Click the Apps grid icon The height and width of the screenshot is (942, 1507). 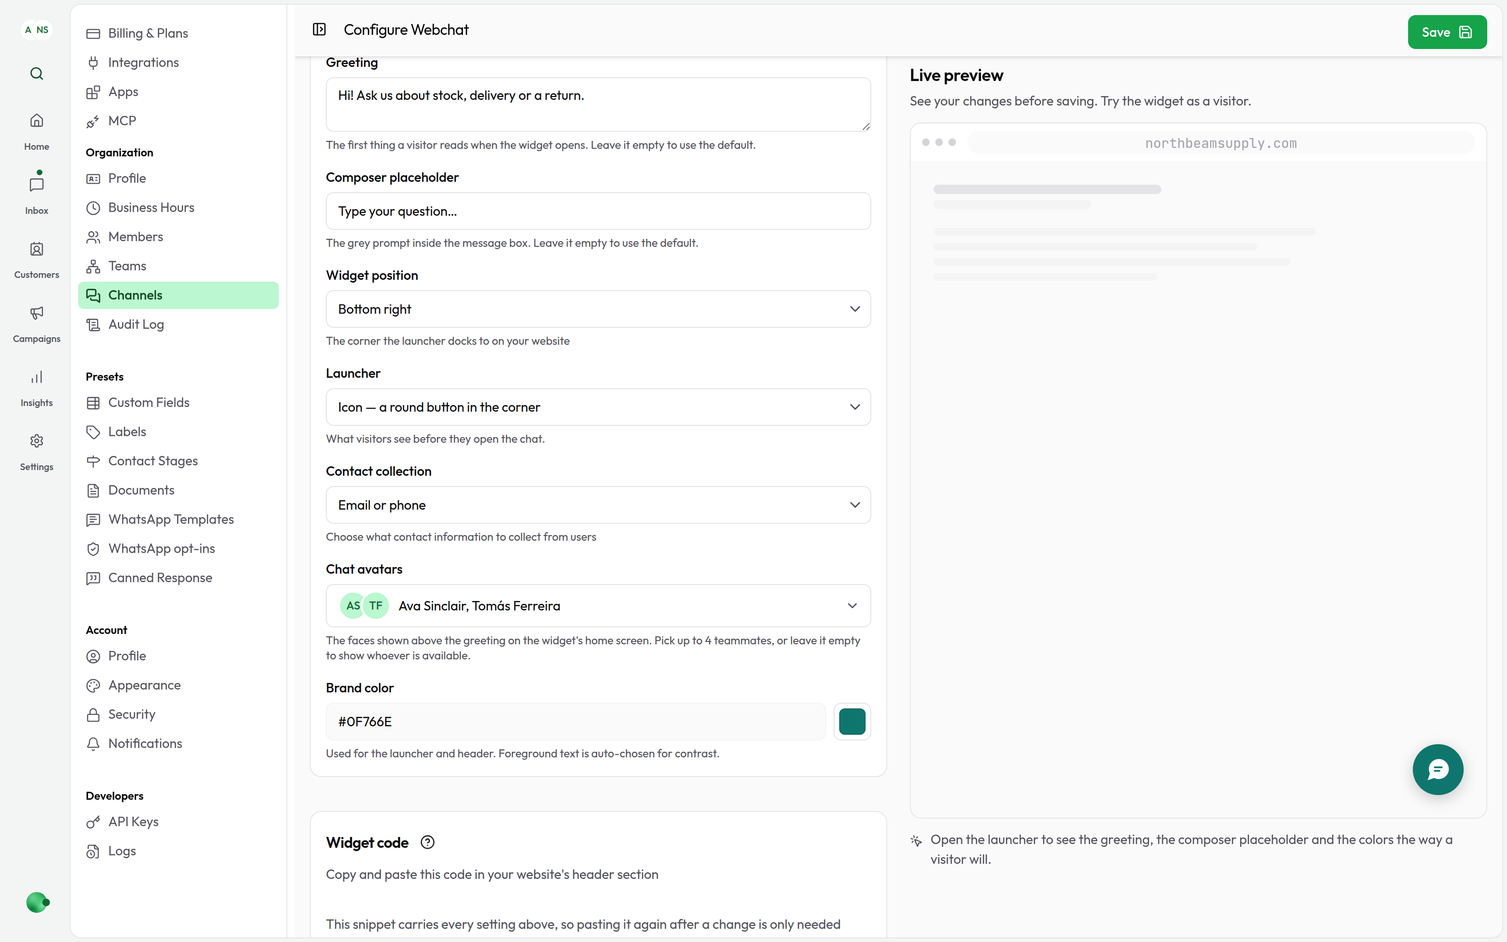(x=93, y=92)
